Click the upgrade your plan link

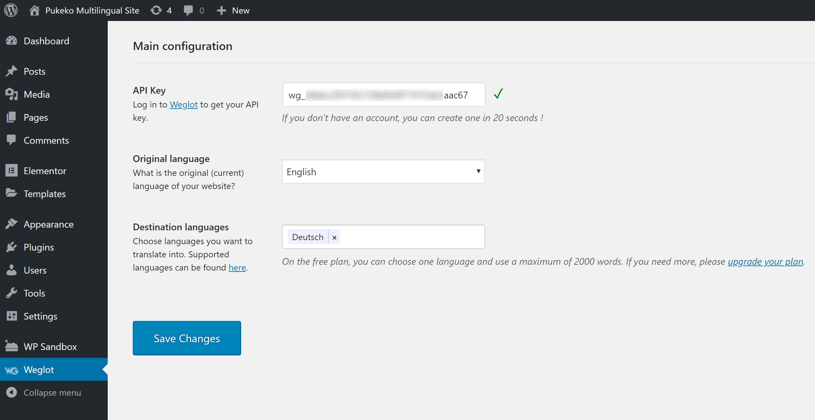[766, 262]
